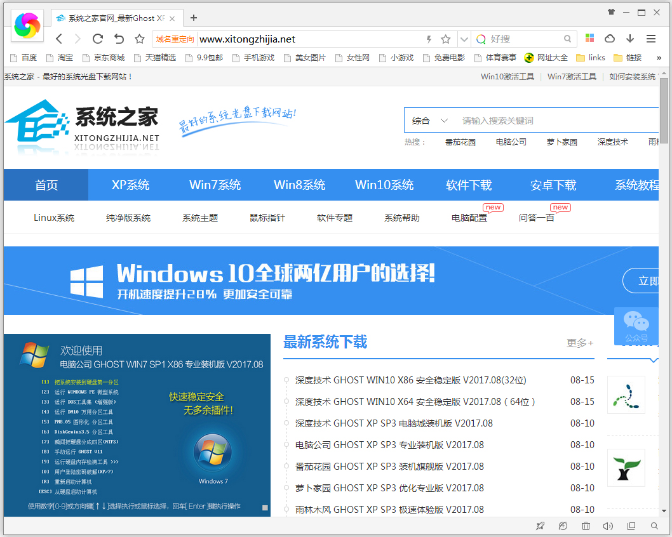672x537 pixels.
Task: Click 更多+ beside 最新系统下载
Action: tap(580, 343)
